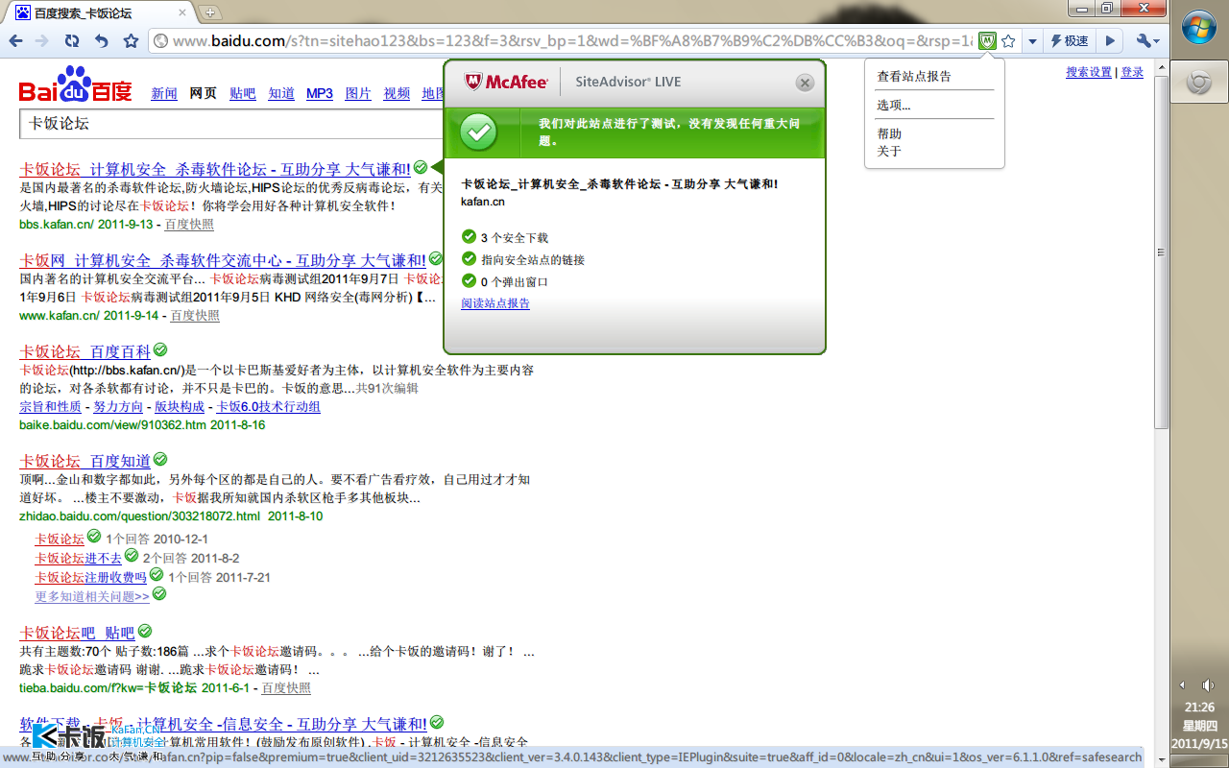Switch to the 知道 search category

click(x=281, y=93)
